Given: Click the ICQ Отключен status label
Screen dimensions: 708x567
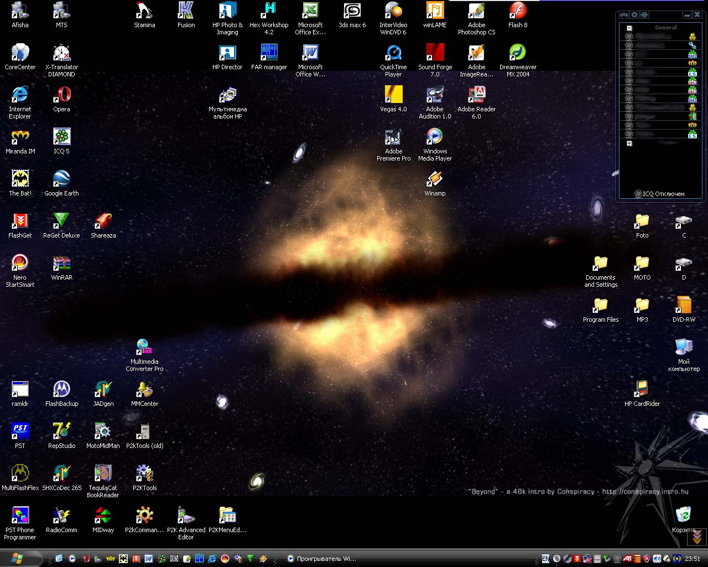Looking at the screenshot, I should pyautogui.click(x=659, y=194).
